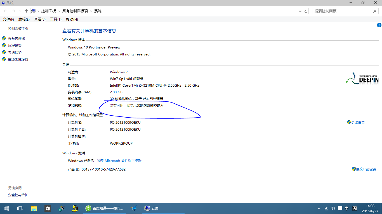Select the WORKGROUP value
The height and width of the screenshot is (214, 382).
pyautogui.click(x=121, y=143)
